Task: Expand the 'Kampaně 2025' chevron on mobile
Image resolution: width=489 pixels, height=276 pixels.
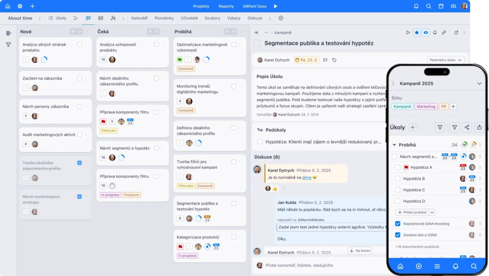Action: pyautogui.click(x=479, y=83)
